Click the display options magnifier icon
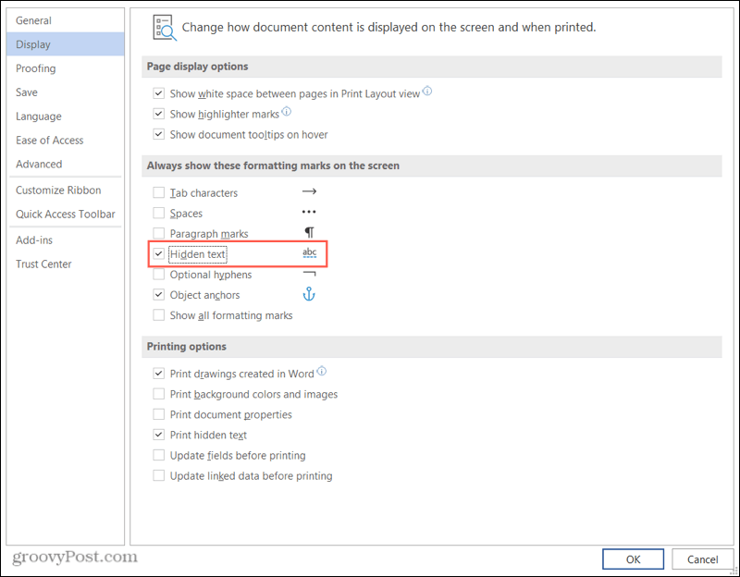Image resolution: width=740 pixels, height=577 pixels. pyautogui.click(x=165, y=28)
